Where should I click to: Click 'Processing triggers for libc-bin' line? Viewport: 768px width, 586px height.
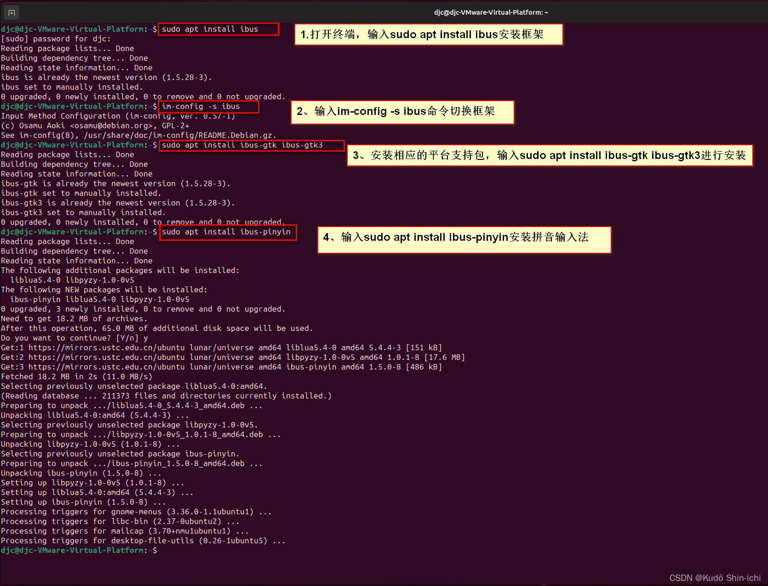120,521
